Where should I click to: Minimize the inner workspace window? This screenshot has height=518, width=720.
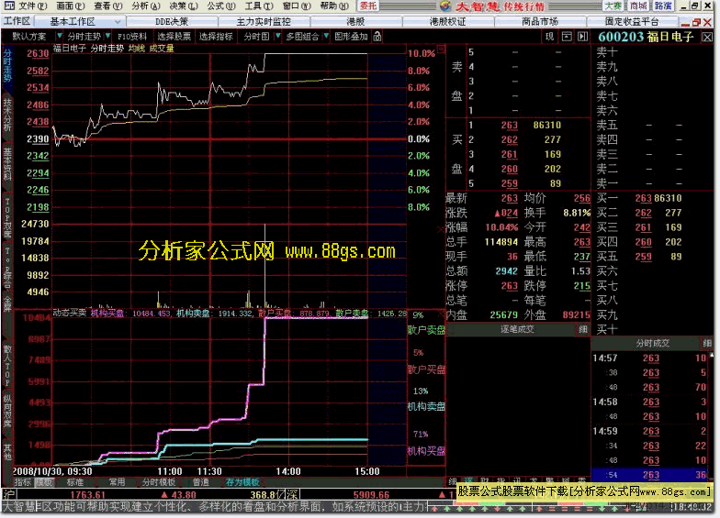tap(685, 22)
